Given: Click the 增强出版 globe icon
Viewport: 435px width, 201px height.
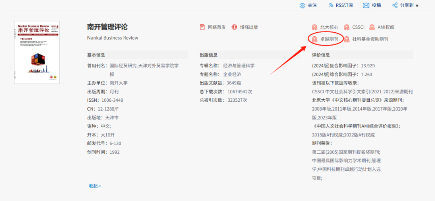Looking at the screenshot, I should tap(234, 27).
